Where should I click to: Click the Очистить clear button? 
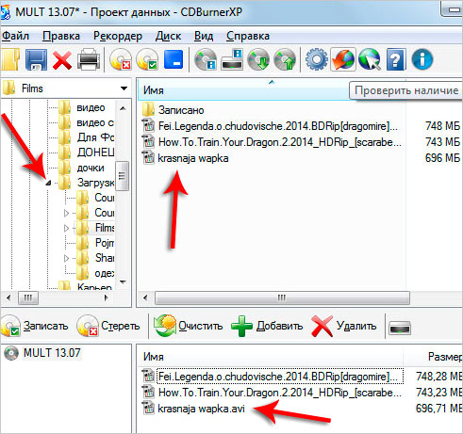[x=188, y=326]
